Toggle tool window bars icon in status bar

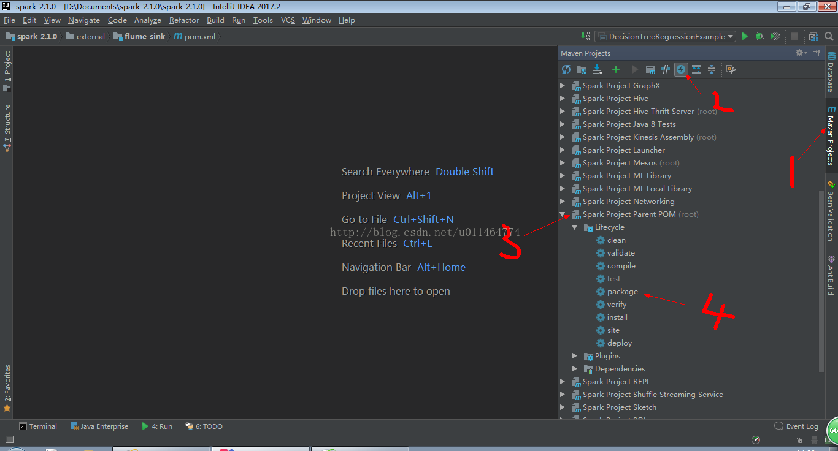point(9,440)
